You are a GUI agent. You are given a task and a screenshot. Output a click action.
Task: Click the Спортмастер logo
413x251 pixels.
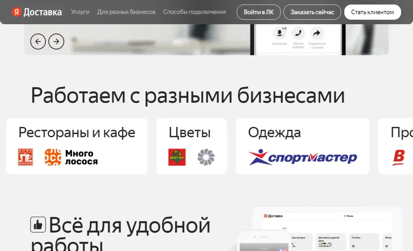click(303, 157)
